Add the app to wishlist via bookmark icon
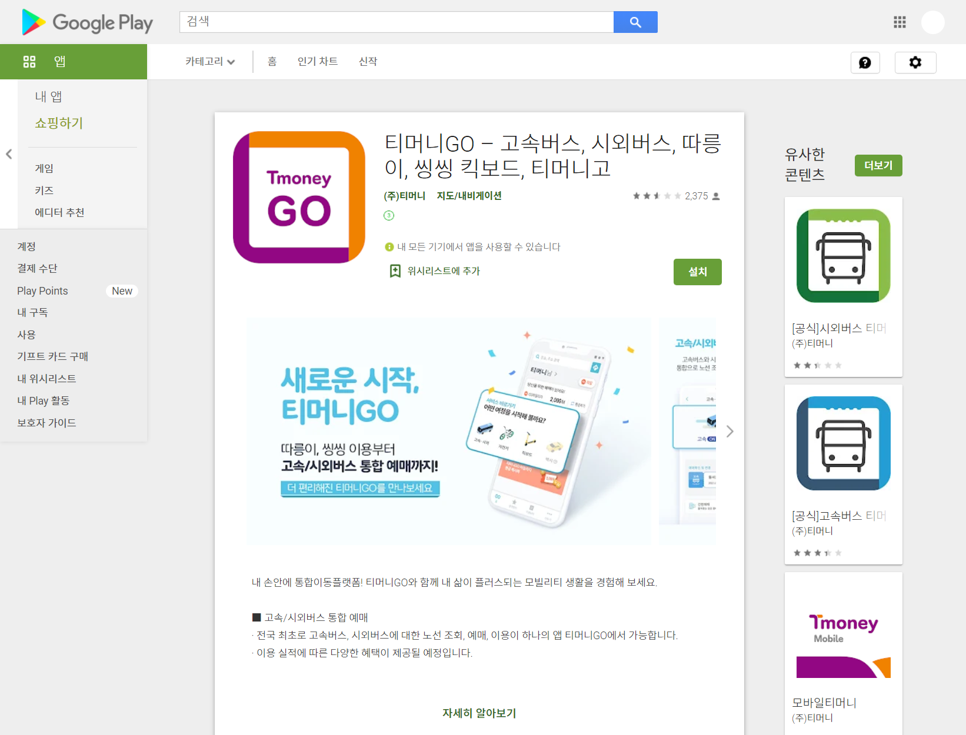 coord(395,270)
